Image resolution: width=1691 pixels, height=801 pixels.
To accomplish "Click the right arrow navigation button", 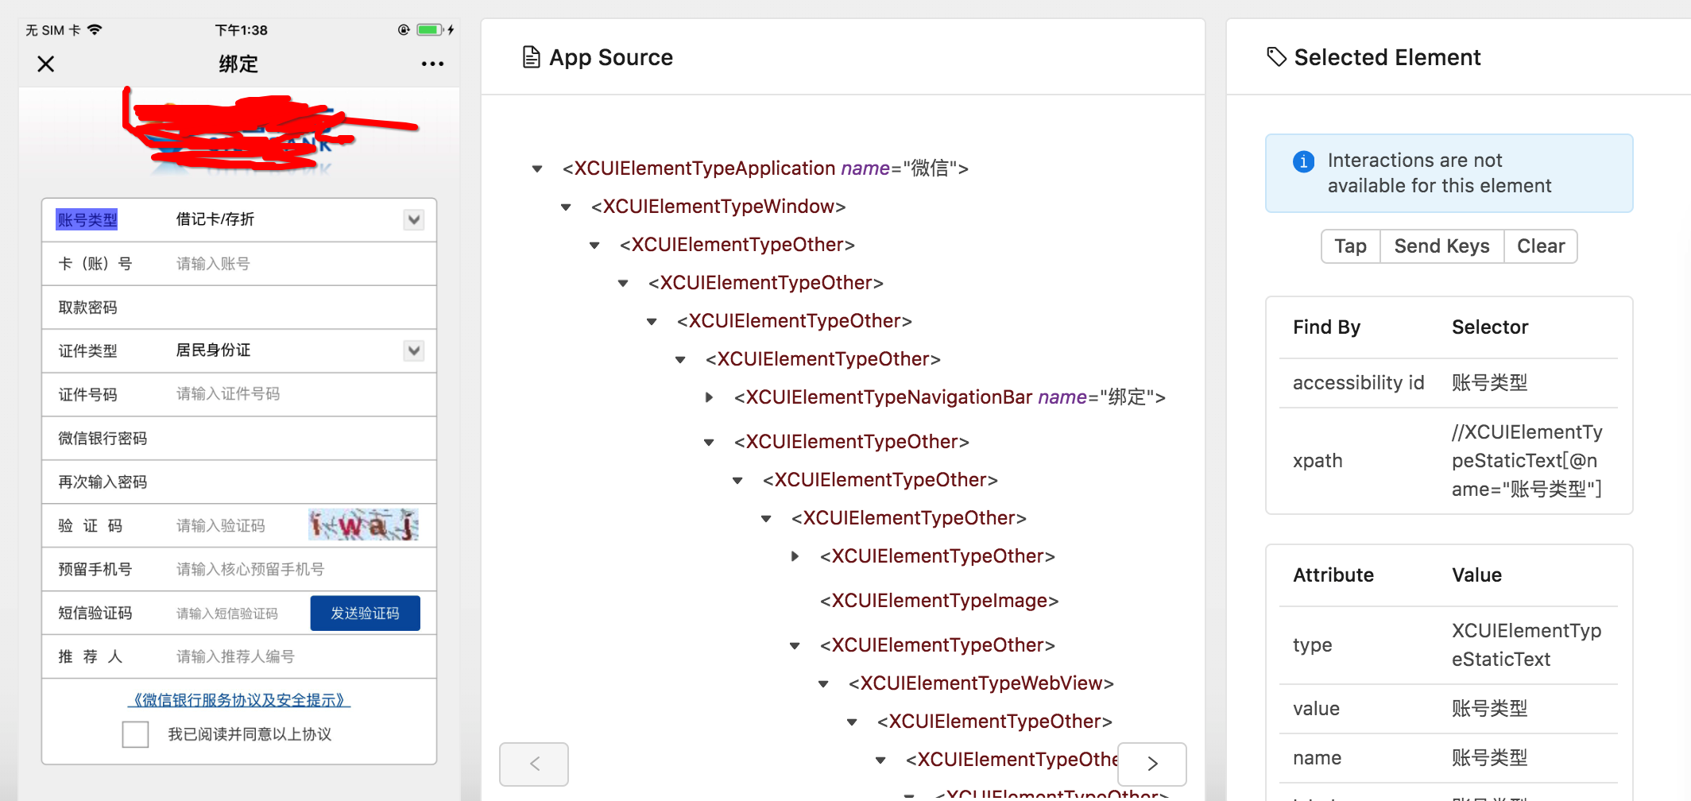I will click(x=1152, y=764).
